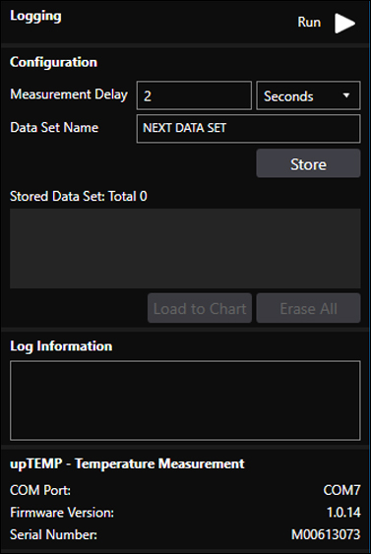Start logging with the Run play icon

coord(344,24)
